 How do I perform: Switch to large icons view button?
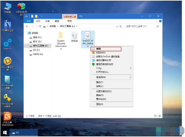(160, 116)
